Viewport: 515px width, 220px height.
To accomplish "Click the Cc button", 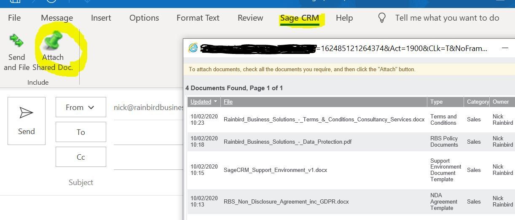I will [81, 157].
